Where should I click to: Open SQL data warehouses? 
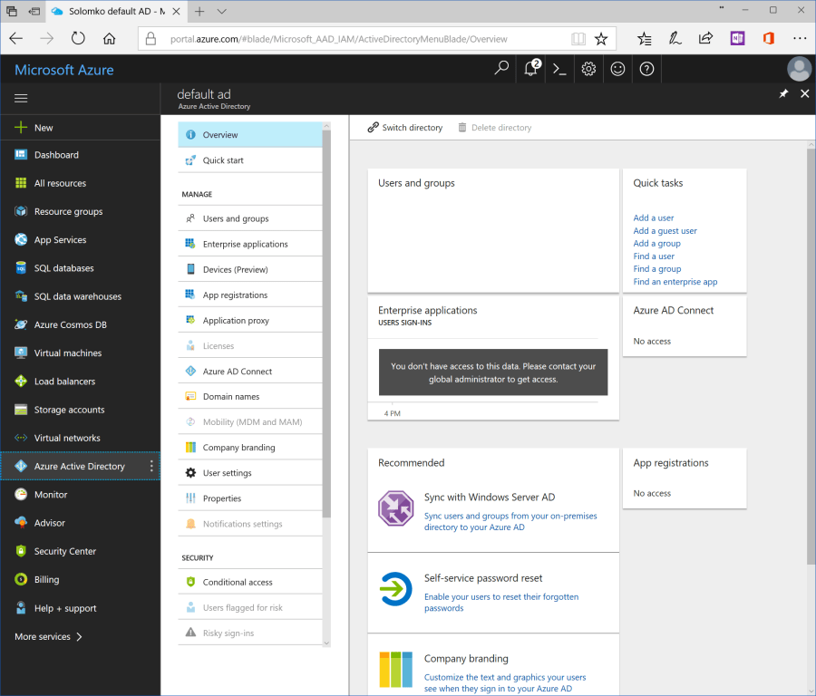point(80,296)
